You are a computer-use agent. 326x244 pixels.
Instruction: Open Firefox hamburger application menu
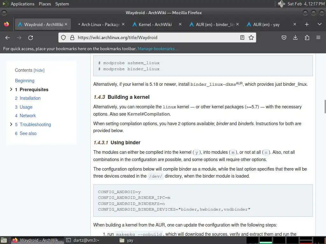point(318,37)
